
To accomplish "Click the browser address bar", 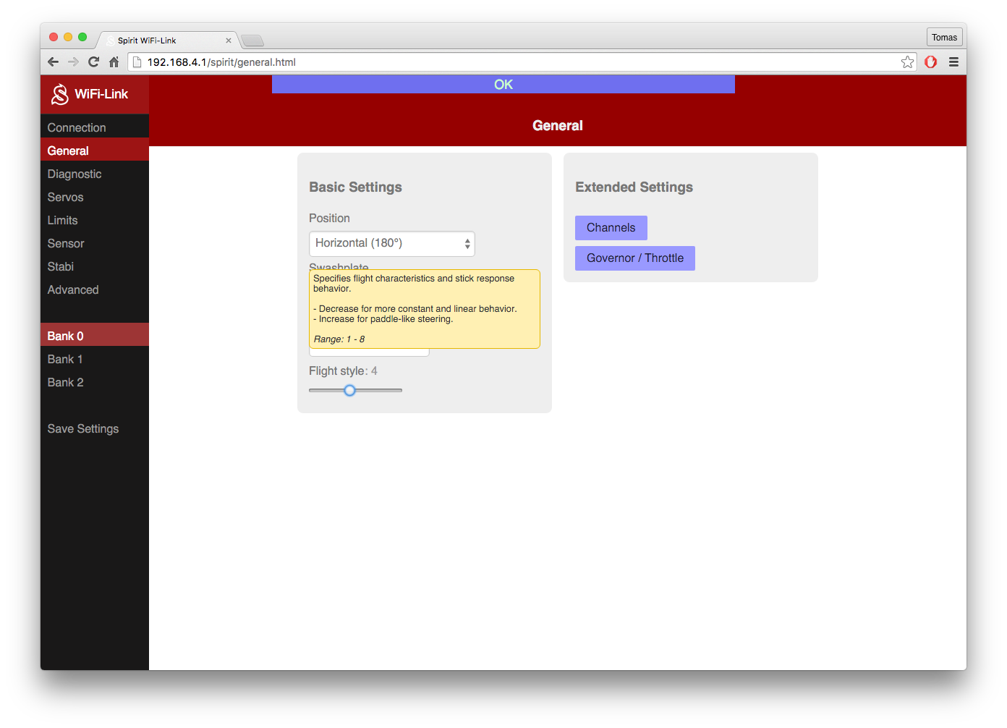I will [521, 62].
